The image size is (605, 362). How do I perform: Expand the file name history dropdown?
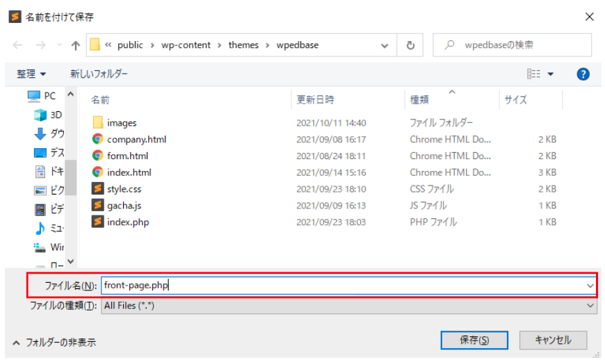590,286
